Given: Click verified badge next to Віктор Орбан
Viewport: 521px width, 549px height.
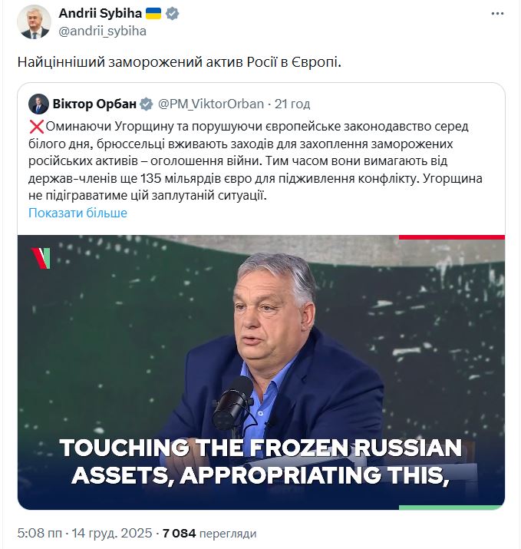Looking at the screenshot, I should coord(146,104).
